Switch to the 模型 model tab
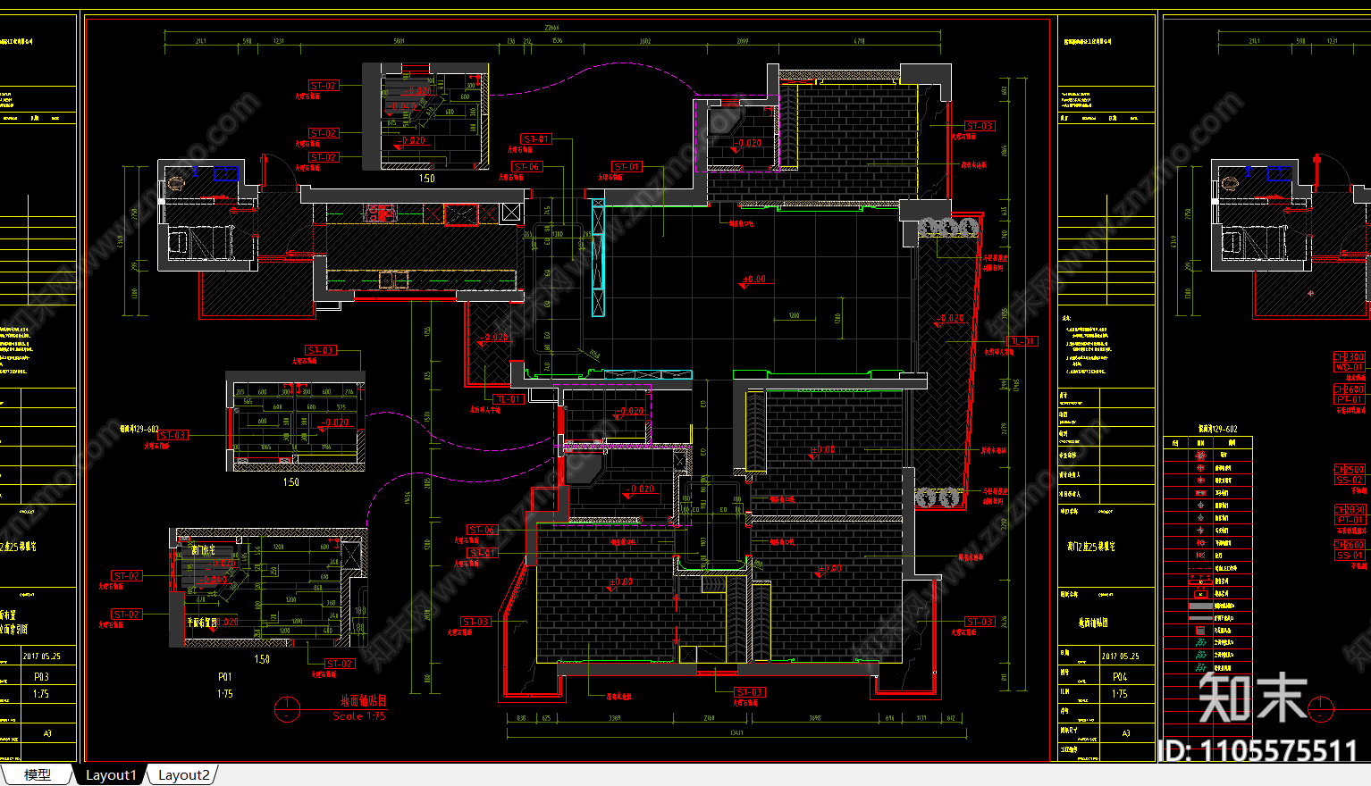Image resolution: width=1371 pixels, height=786 pixels. click(x=37, y=775)
